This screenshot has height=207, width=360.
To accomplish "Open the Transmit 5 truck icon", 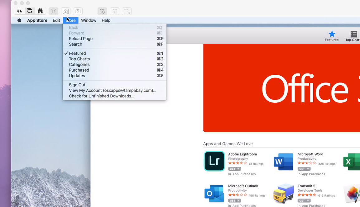I will [284, 194].
